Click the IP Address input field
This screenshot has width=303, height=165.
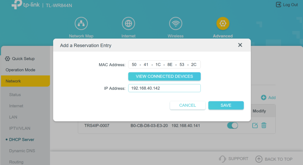click(164, 88)
